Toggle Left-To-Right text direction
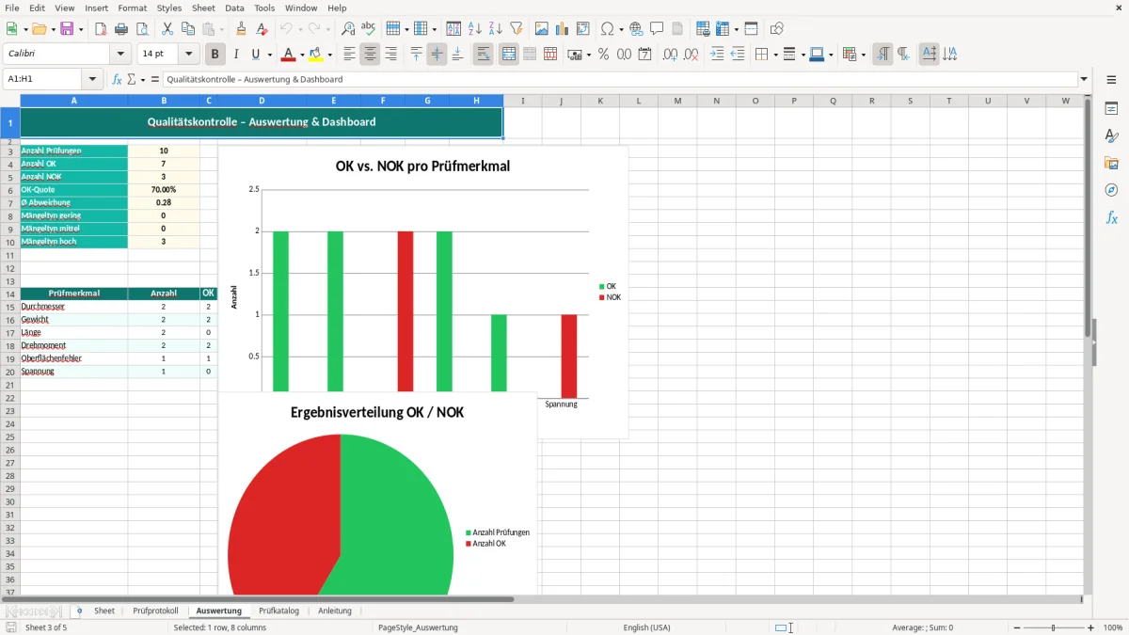The width and height of the screenshot is (1129, 635). (883, 55)
